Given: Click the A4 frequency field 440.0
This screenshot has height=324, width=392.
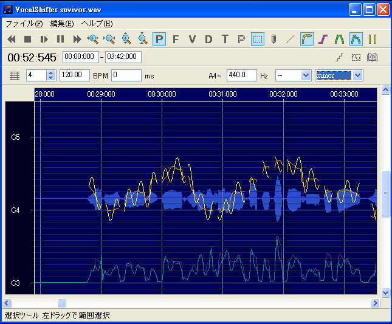Looking at the screenshot, I should point(242,75).
